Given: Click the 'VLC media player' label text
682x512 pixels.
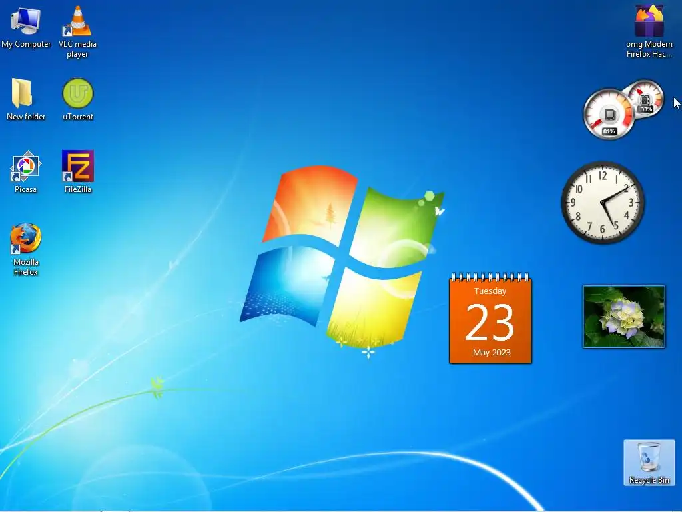Looking at the screenshot, I should coord(77,49).
